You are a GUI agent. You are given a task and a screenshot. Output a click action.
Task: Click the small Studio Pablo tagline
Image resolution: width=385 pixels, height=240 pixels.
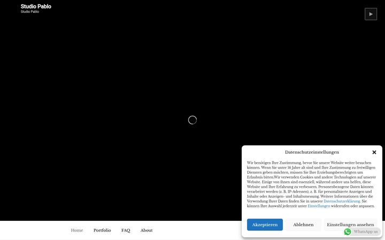(x=30, y=12)
